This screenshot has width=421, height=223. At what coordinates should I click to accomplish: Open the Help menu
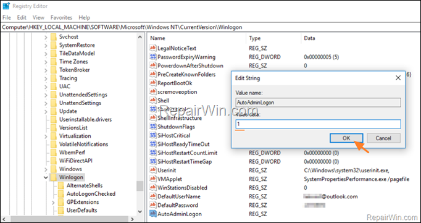point(84,17)
